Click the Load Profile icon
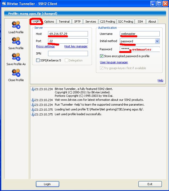 [16, 25]
